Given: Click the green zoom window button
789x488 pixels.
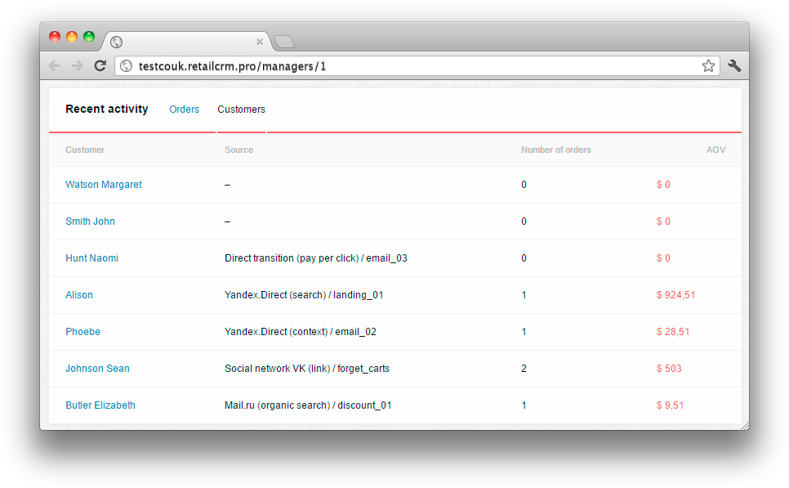Looking at the screenshot, I should [89, 37].
